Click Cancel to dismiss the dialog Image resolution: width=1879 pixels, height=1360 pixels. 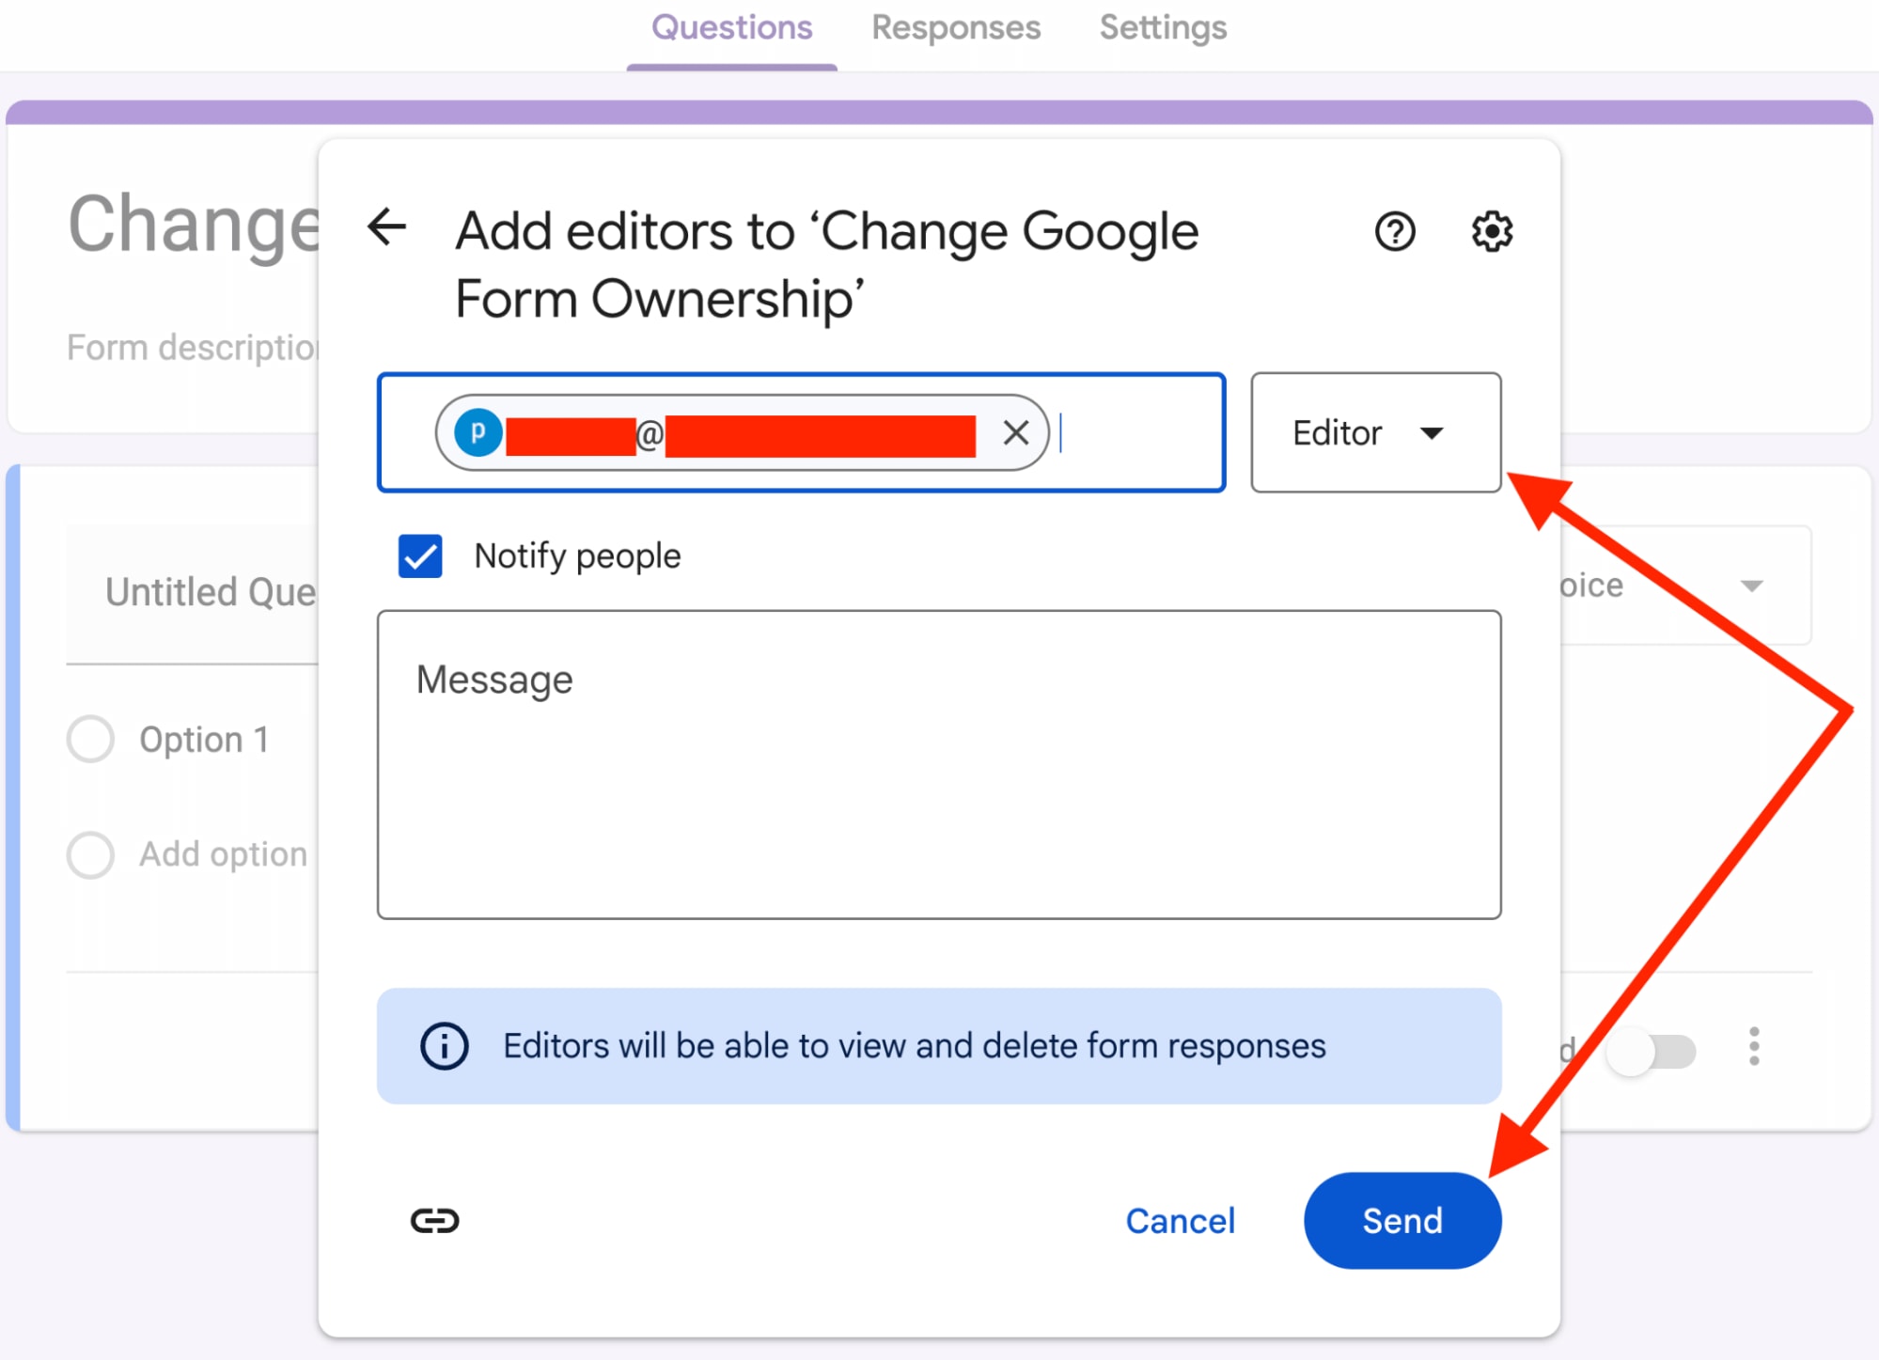click(1180, 1220)
